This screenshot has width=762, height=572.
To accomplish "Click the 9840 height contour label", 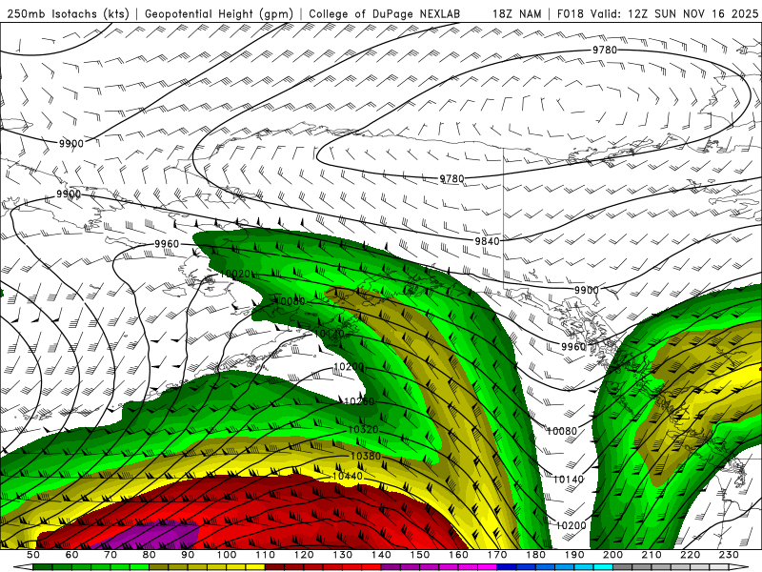I will pyautogui.click(x=487, y=241).
